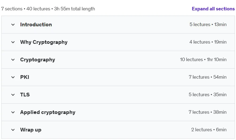Toggle the chevron beside Applied cryptography

pos(13,112)
